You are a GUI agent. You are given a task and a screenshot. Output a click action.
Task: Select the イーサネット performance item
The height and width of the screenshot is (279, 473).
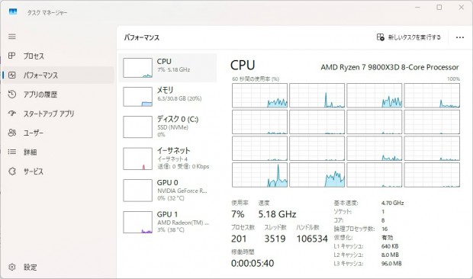(167, 159)
